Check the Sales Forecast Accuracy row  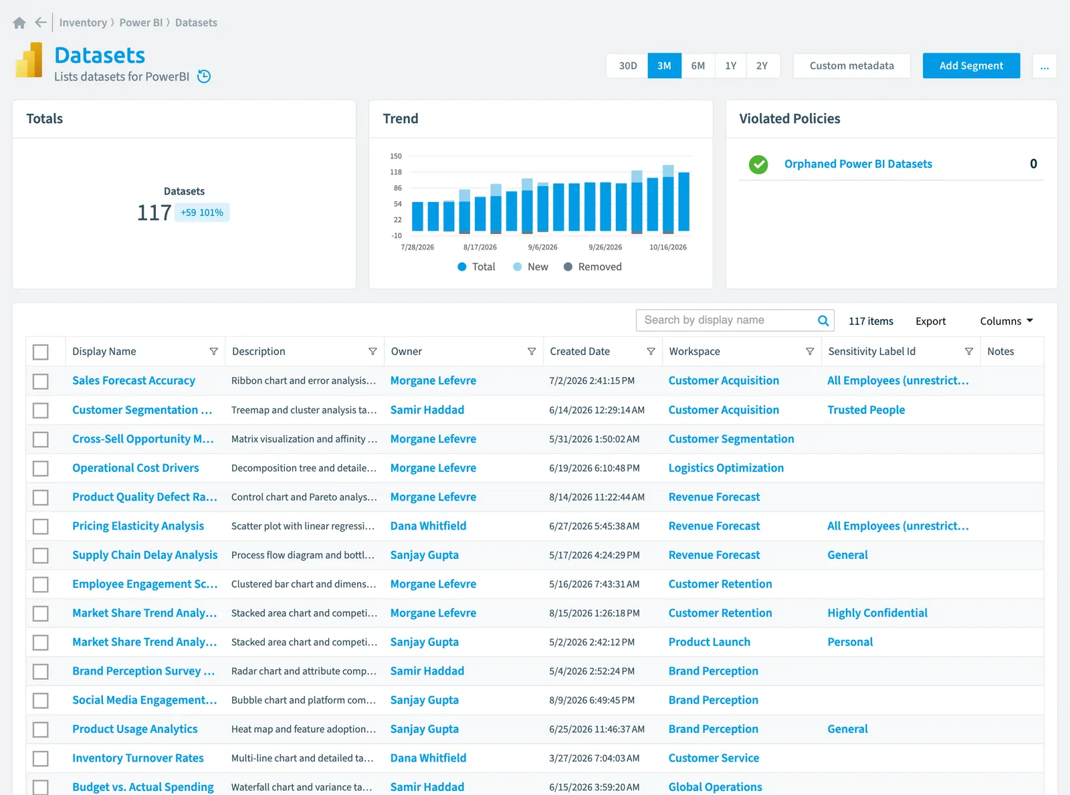coord(41,381)
